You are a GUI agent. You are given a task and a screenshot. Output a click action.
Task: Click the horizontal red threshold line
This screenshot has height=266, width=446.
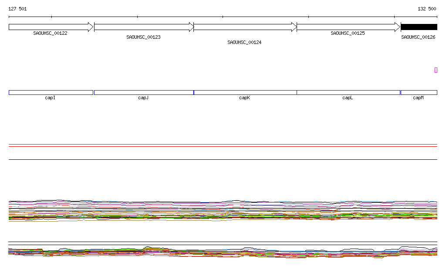pos(223,147)
